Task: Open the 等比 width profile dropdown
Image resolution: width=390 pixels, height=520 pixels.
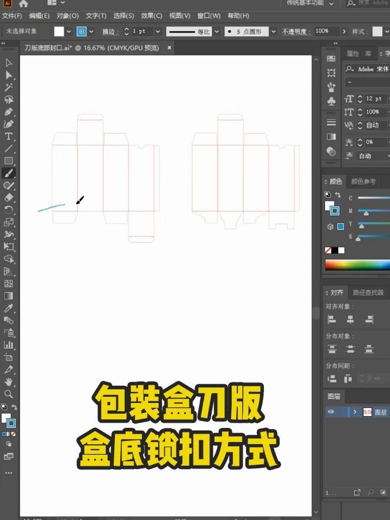Action: click(217, 31)
